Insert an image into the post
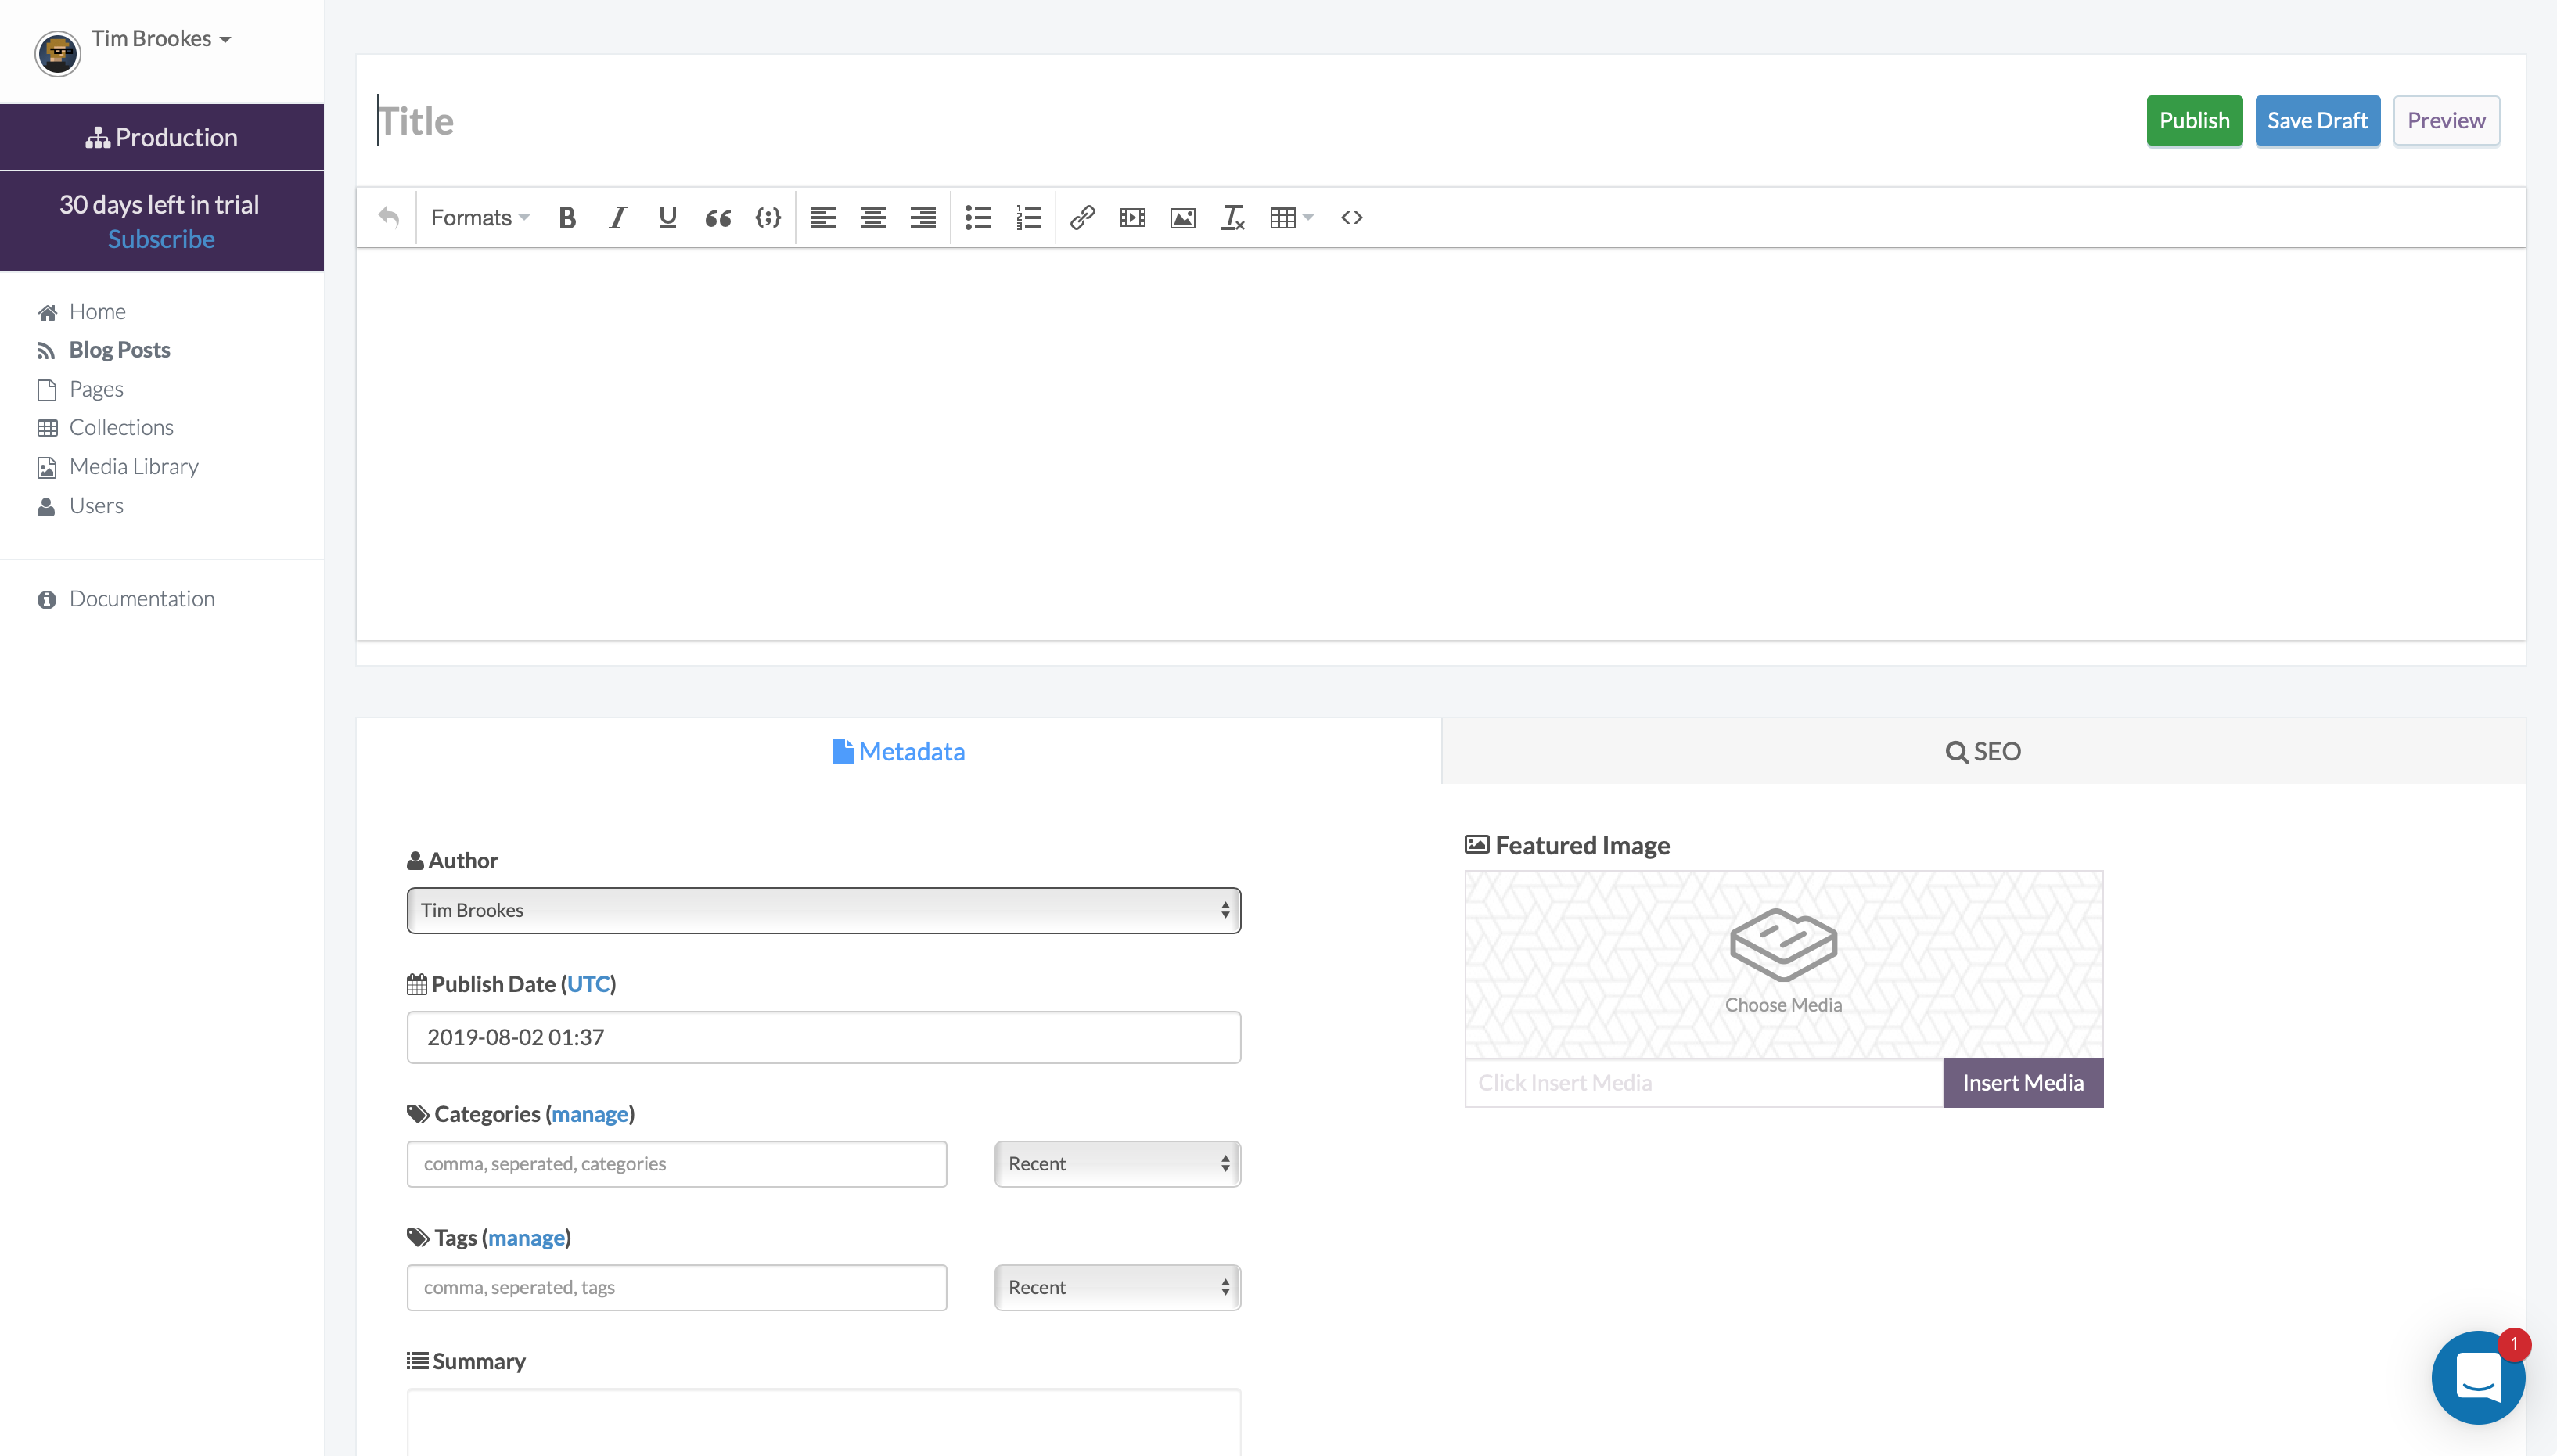This screenshot has width=2557, height=1456. point(1182,217)
